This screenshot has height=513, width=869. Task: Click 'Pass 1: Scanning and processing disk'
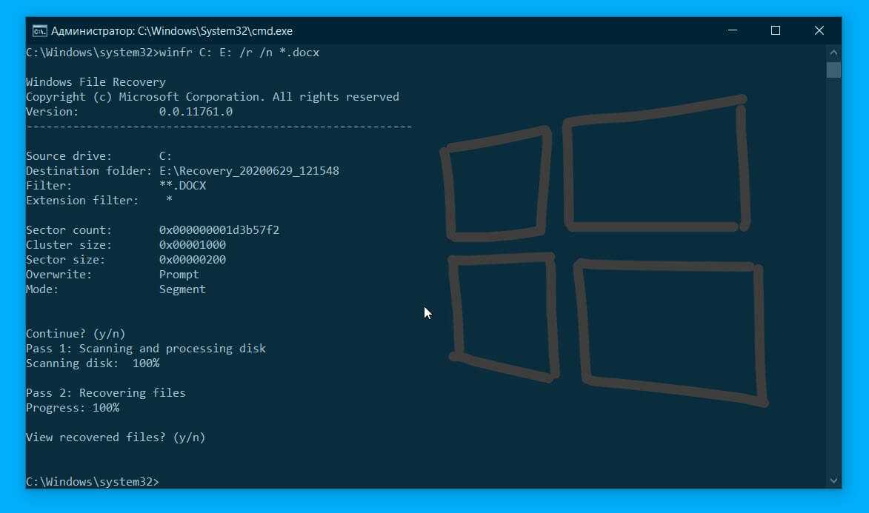146,349
